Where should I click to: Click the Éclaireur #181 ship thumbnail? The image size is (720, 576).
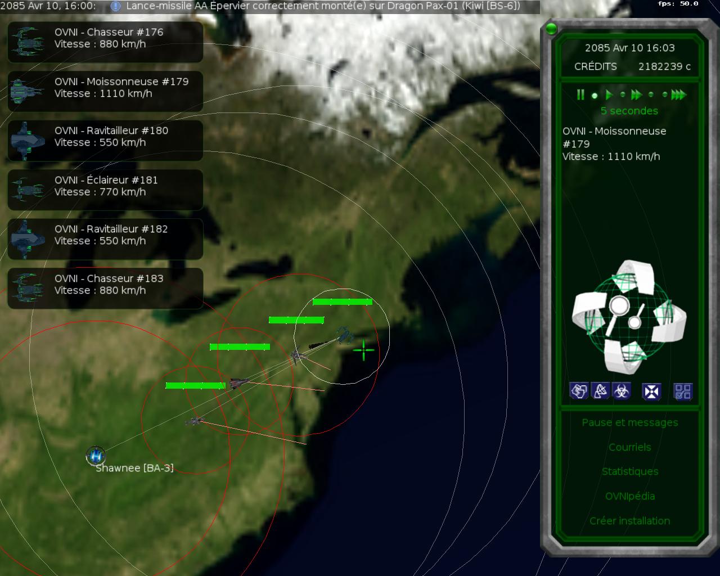coord(28,190)
